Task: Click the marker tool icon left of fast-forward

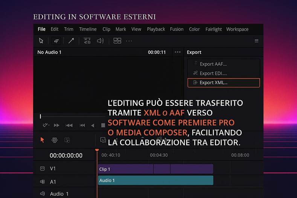Action: click(46, 125)
